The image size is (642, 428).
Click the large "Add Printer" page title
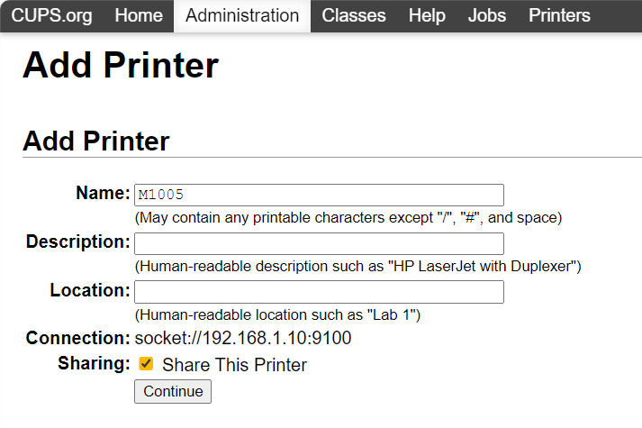[120, 66]
